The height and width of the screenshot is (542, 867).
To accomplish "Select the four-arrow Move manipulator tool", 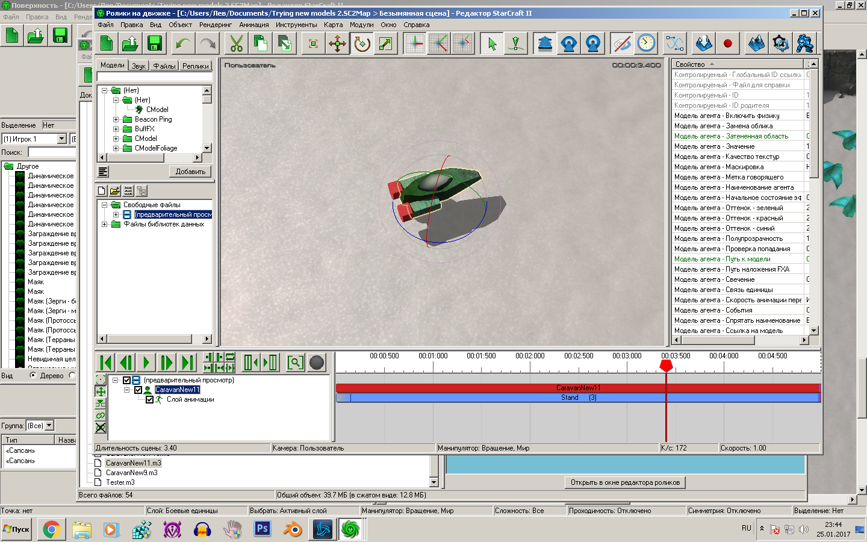I will click(337, 44).
